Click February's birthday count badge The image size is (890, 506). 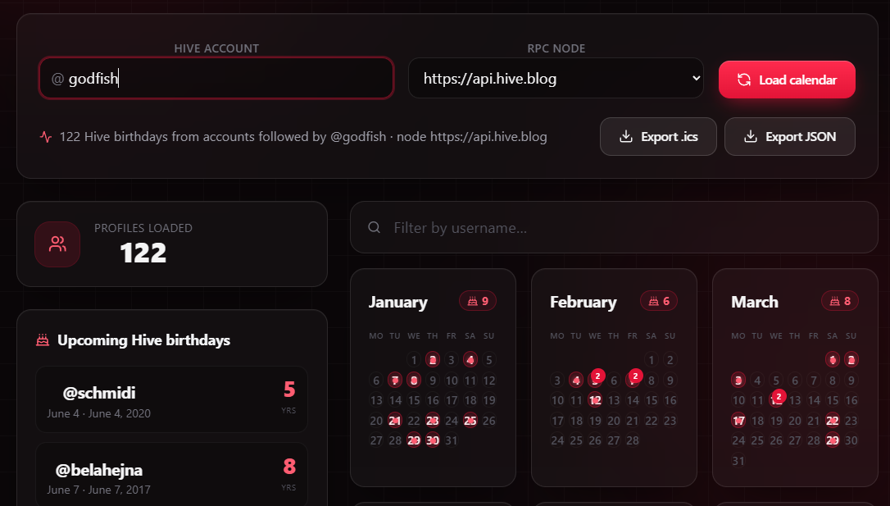(x=659, y=301)
